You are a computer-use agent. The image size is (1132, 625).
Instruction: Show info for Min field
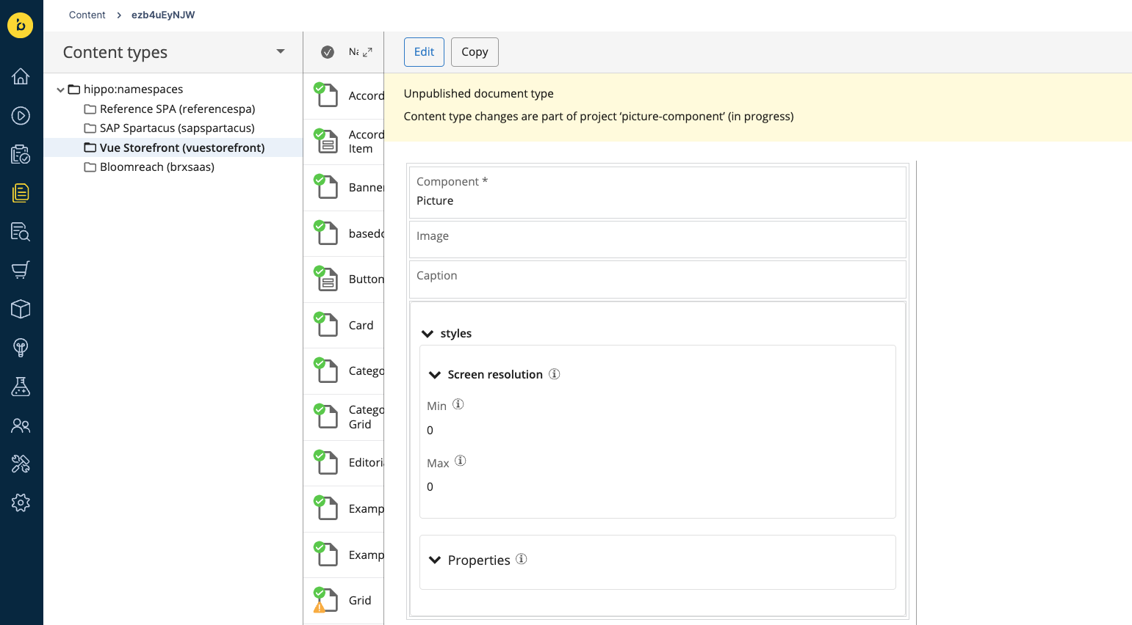[x=458, y=404]
